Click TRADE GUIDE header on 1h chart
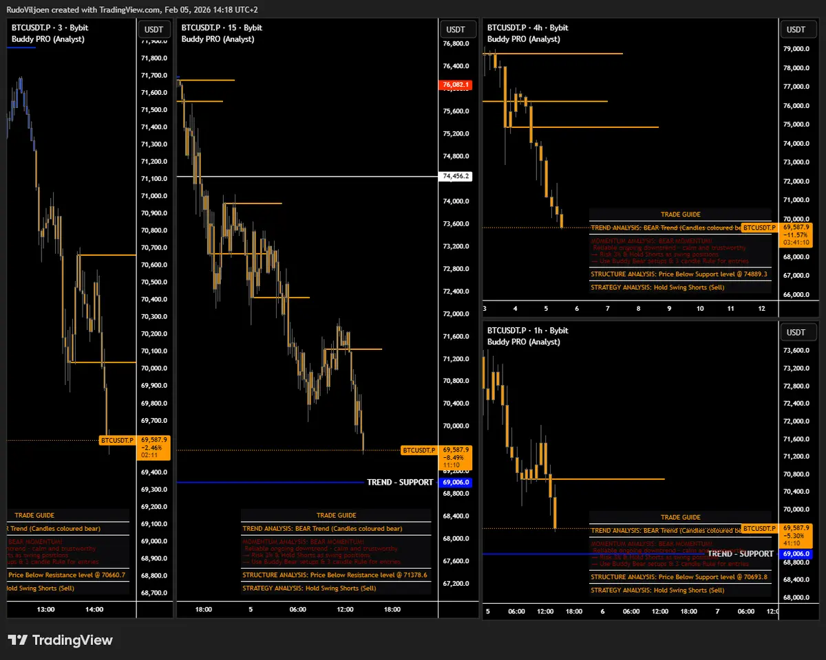Viewport: 826px width, 660px height. tap(681, 518)
